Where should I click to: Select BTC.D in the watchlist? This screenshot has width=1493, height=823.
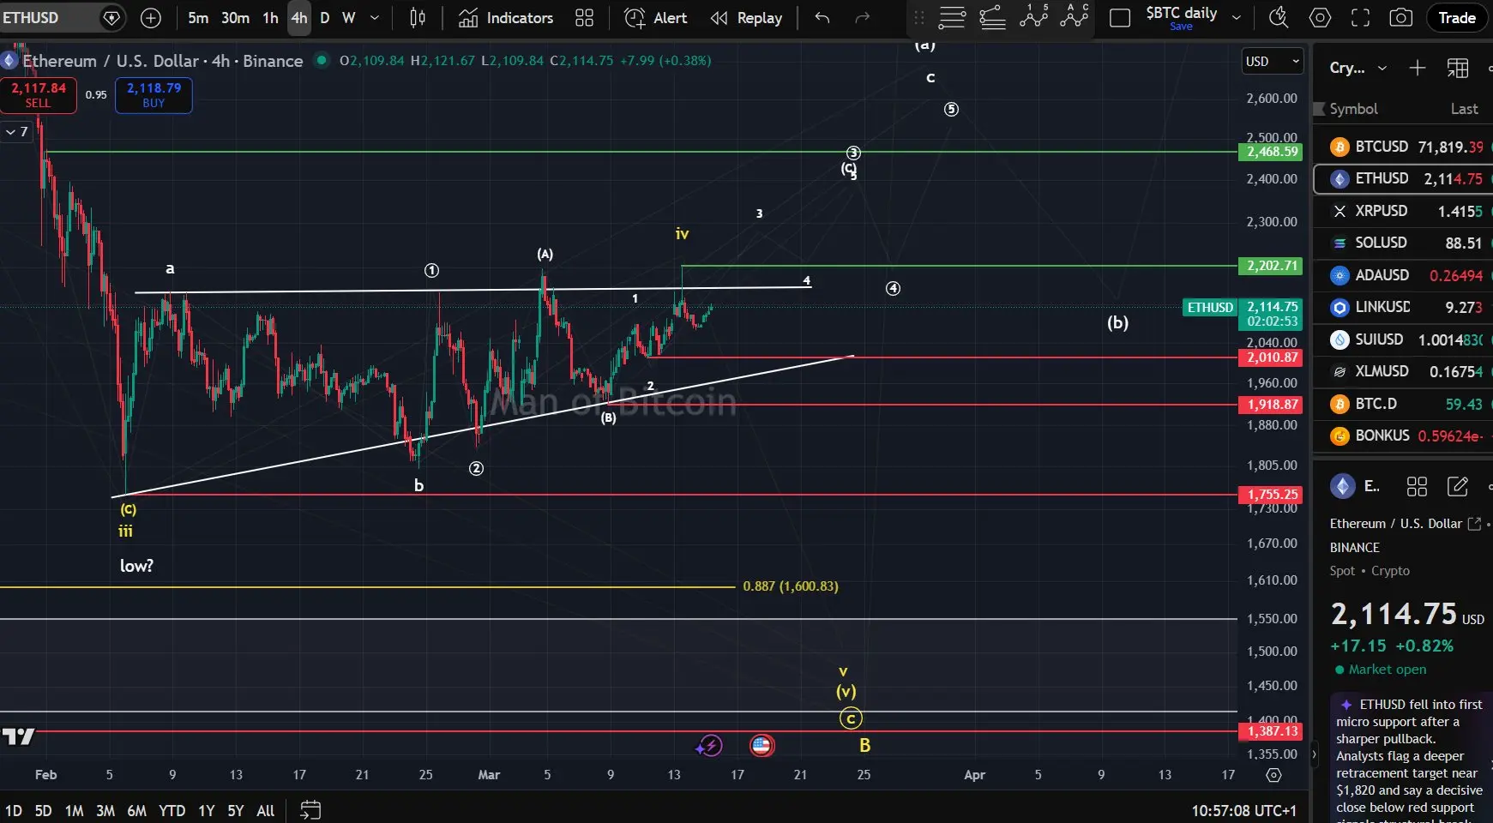pyautogui.click(x=1403, y=404)
